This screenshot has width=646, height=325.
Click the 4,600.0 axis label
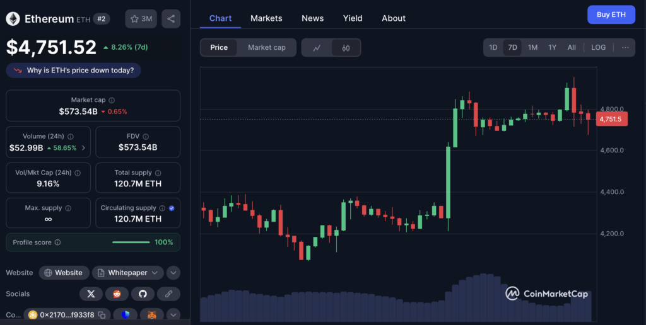612,150
